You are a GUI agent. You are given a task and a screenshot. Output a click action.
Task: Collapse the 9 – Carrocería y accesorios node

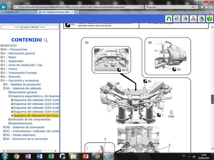[x=2, y=81]
